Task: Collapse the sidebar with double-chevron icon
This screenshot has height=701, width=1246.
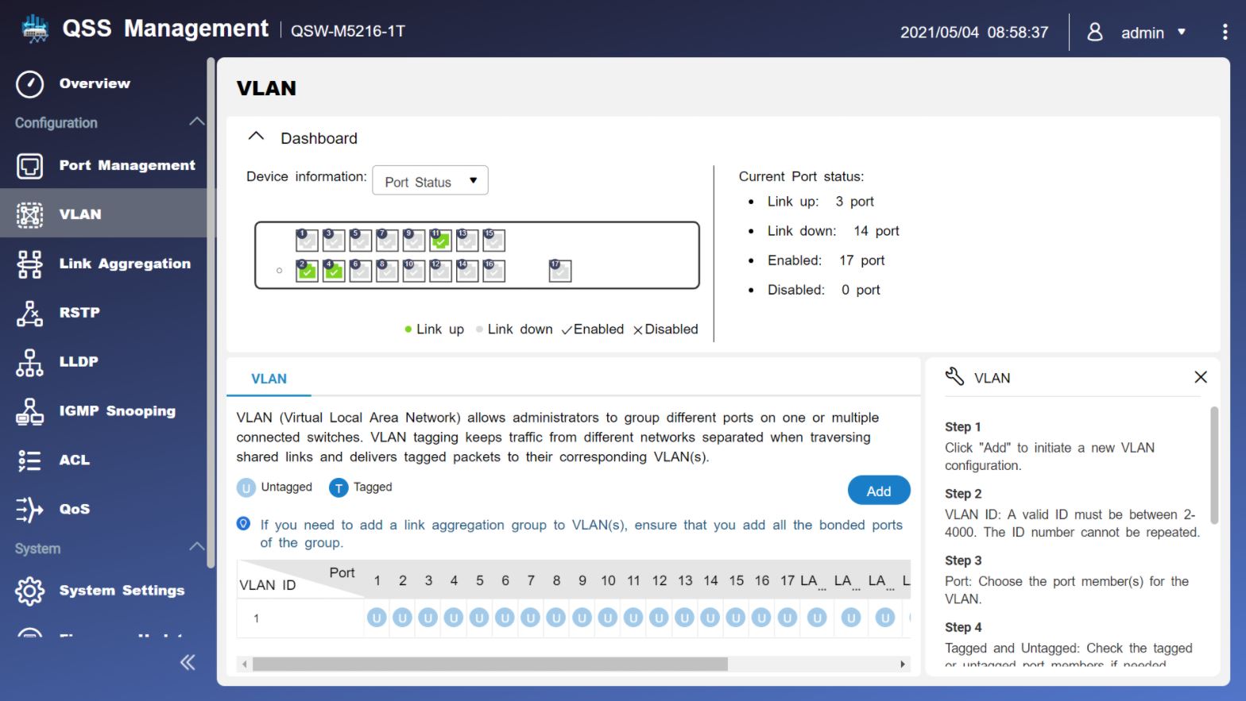Action: coord(188,662)
